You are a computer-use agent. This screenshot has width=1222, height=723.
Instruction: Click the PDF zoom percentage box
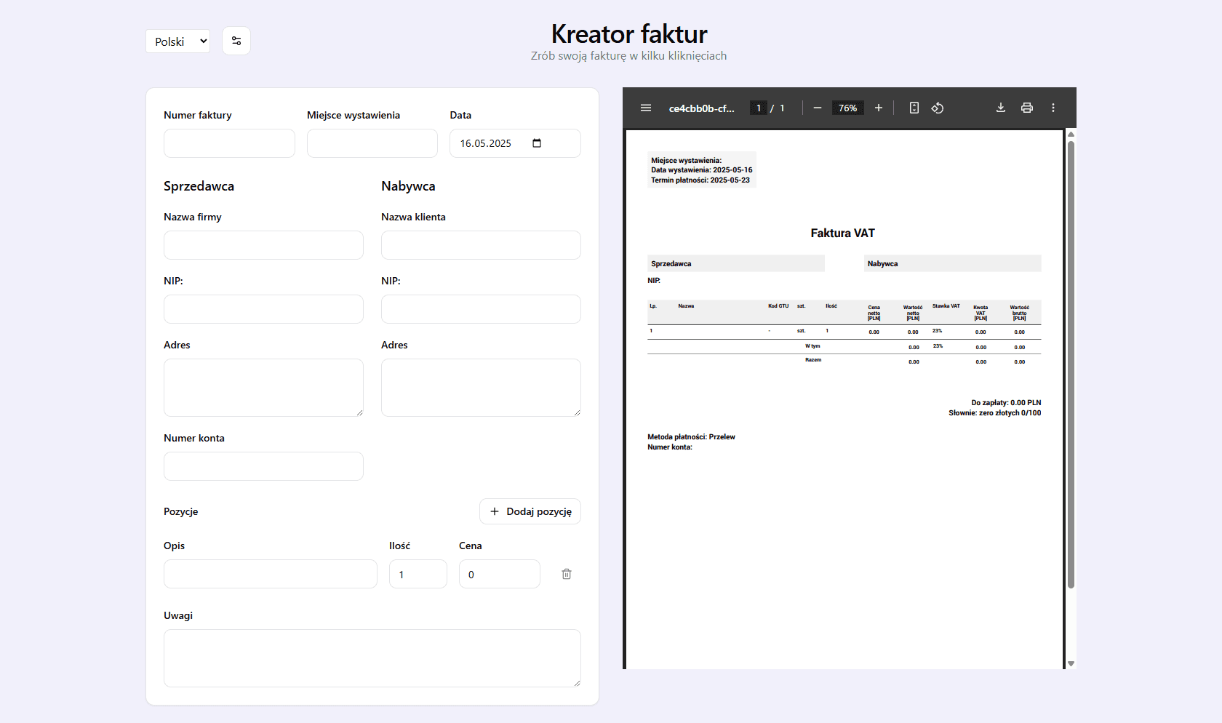coord(847,108)
